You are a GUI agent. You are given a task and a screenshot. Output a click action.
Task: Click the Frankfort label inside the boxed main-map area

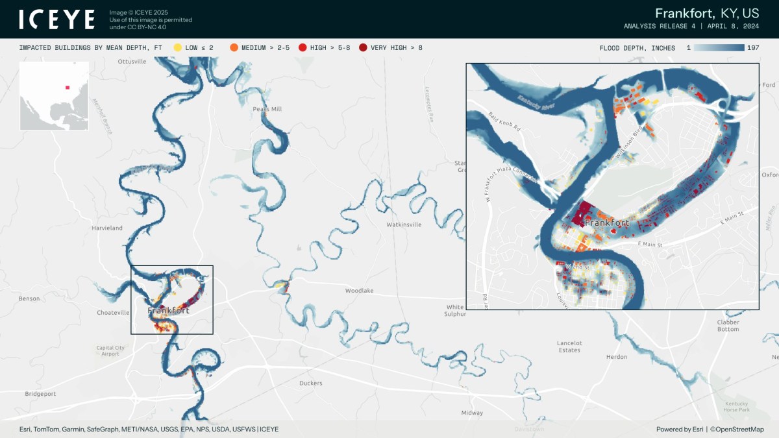(x=169, y=311)
